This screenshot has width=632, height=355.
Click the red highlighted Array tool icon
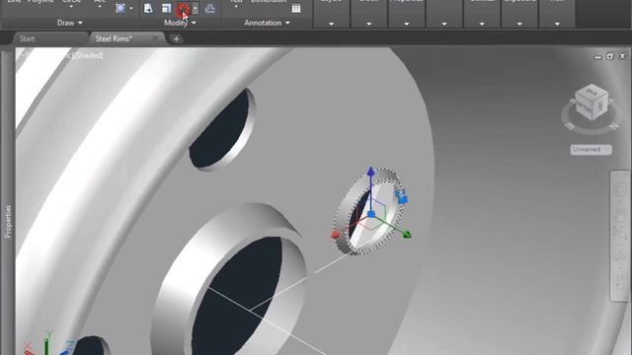coord(182,9)
